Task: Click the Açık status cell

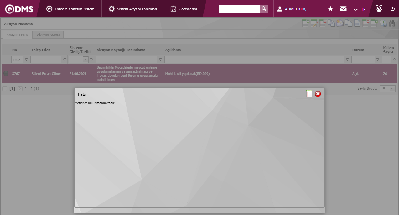Action: coord(355,74)
